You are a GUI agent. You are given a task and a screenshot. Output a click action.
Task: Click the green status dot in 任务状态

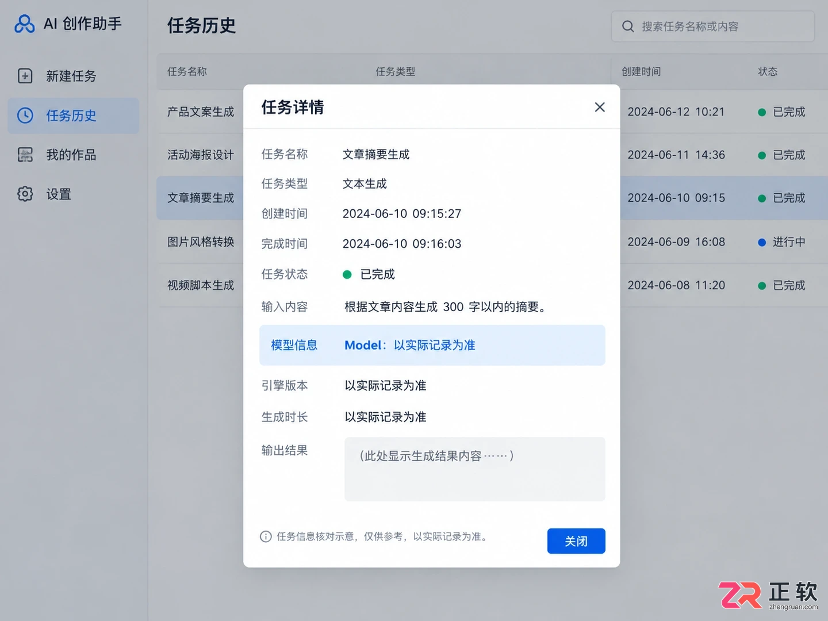[347, 274]
